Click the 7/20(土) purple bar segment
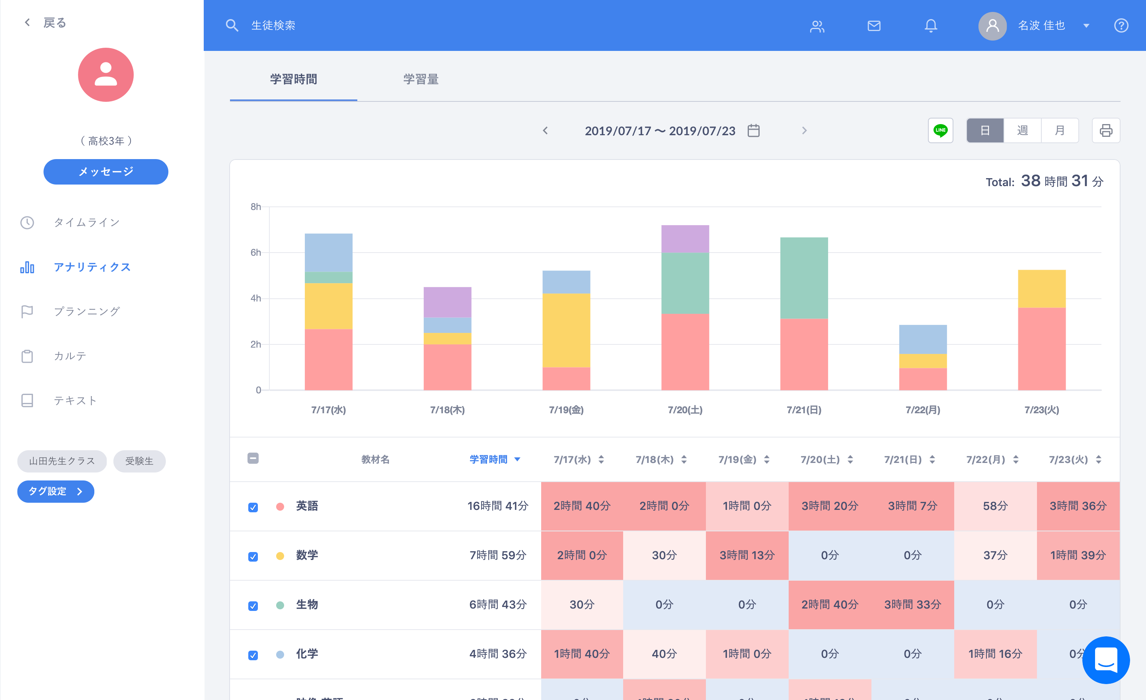Image resolution: width=1146 pixels, height=700 pixels. coord(685,239)
